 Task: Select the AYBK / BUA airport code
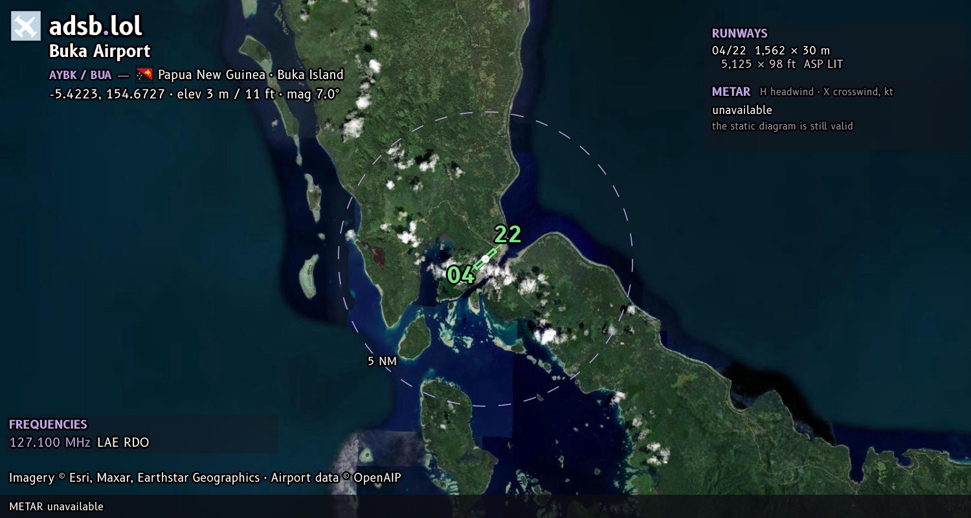click(x=80, y=74)
